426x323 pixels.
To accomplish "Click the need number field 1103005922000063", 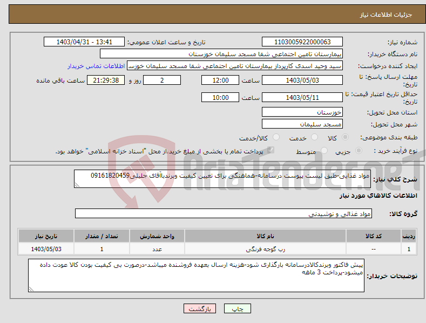I will (x=302, y=42).
